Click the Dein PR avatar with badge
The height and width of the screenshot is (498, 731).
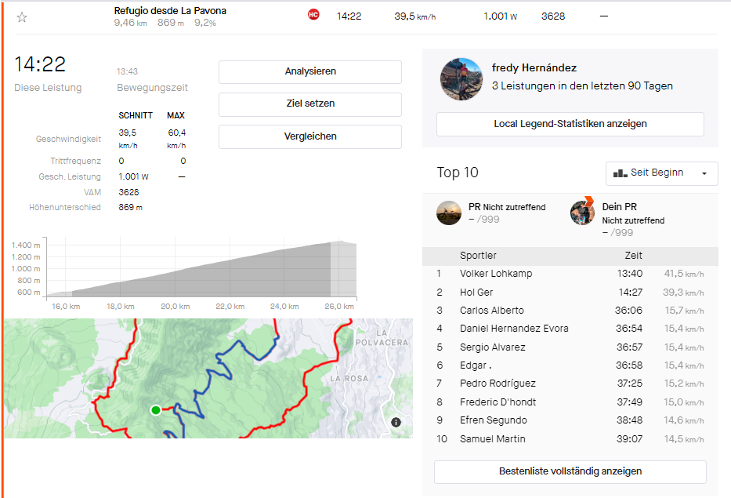coord(582,213)
